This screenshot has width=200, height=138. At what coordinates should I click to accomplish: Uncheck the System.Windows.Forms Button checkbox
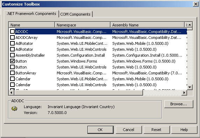click(x=12, y=61)
